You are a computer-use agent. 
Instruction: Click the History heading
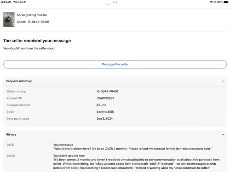tap(11, 134)
